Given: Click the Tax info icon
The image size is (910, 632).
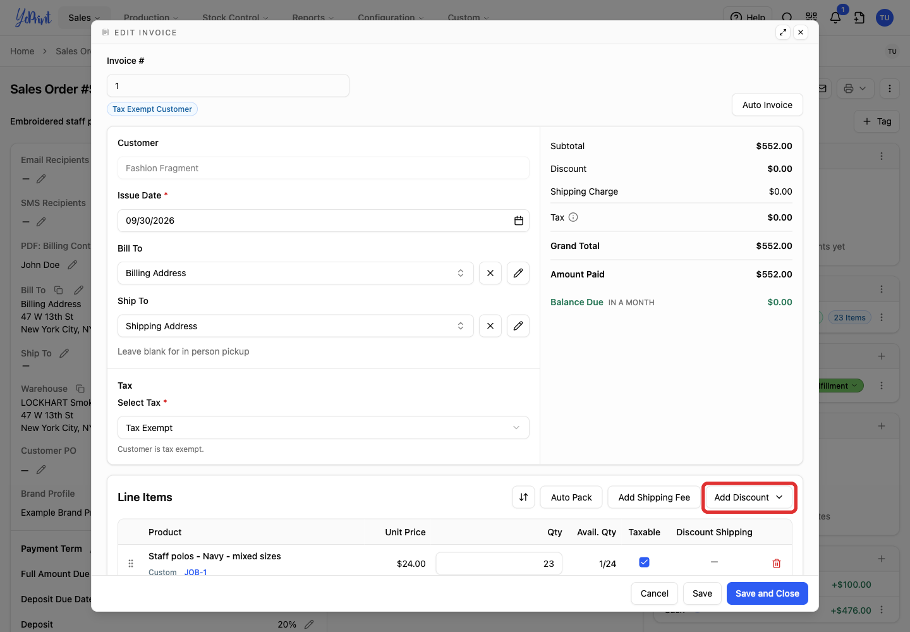Looking at the screenshot, I should pos(573,217).
